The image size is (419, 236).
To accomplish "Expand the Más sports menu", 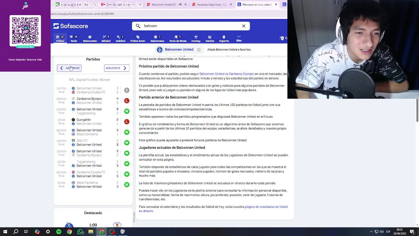I will 239,38.
